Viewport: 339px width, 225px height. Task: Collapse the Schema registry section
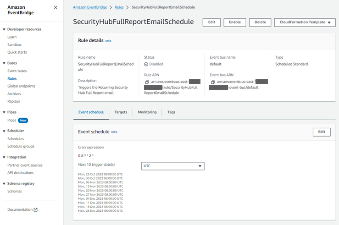coord(4,184)
